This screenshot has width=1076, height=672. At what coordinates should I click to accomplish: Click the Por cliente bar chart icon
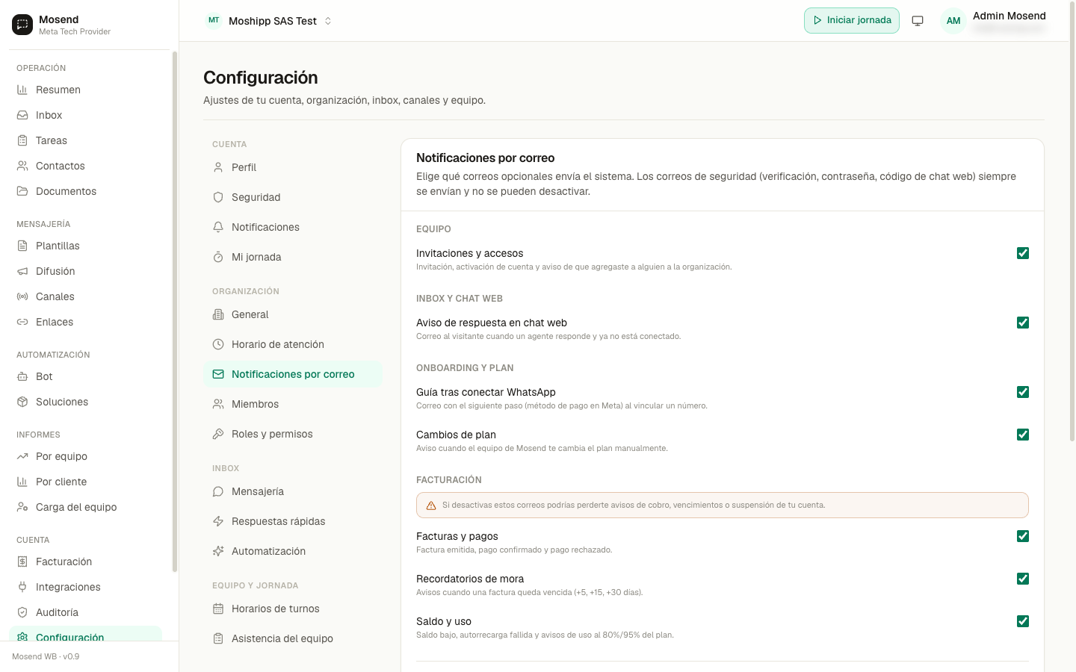click(x=22, y=482)
